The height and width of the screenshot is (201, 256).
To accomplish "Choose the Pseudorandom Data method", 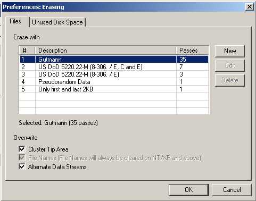I will coord(114,82).
